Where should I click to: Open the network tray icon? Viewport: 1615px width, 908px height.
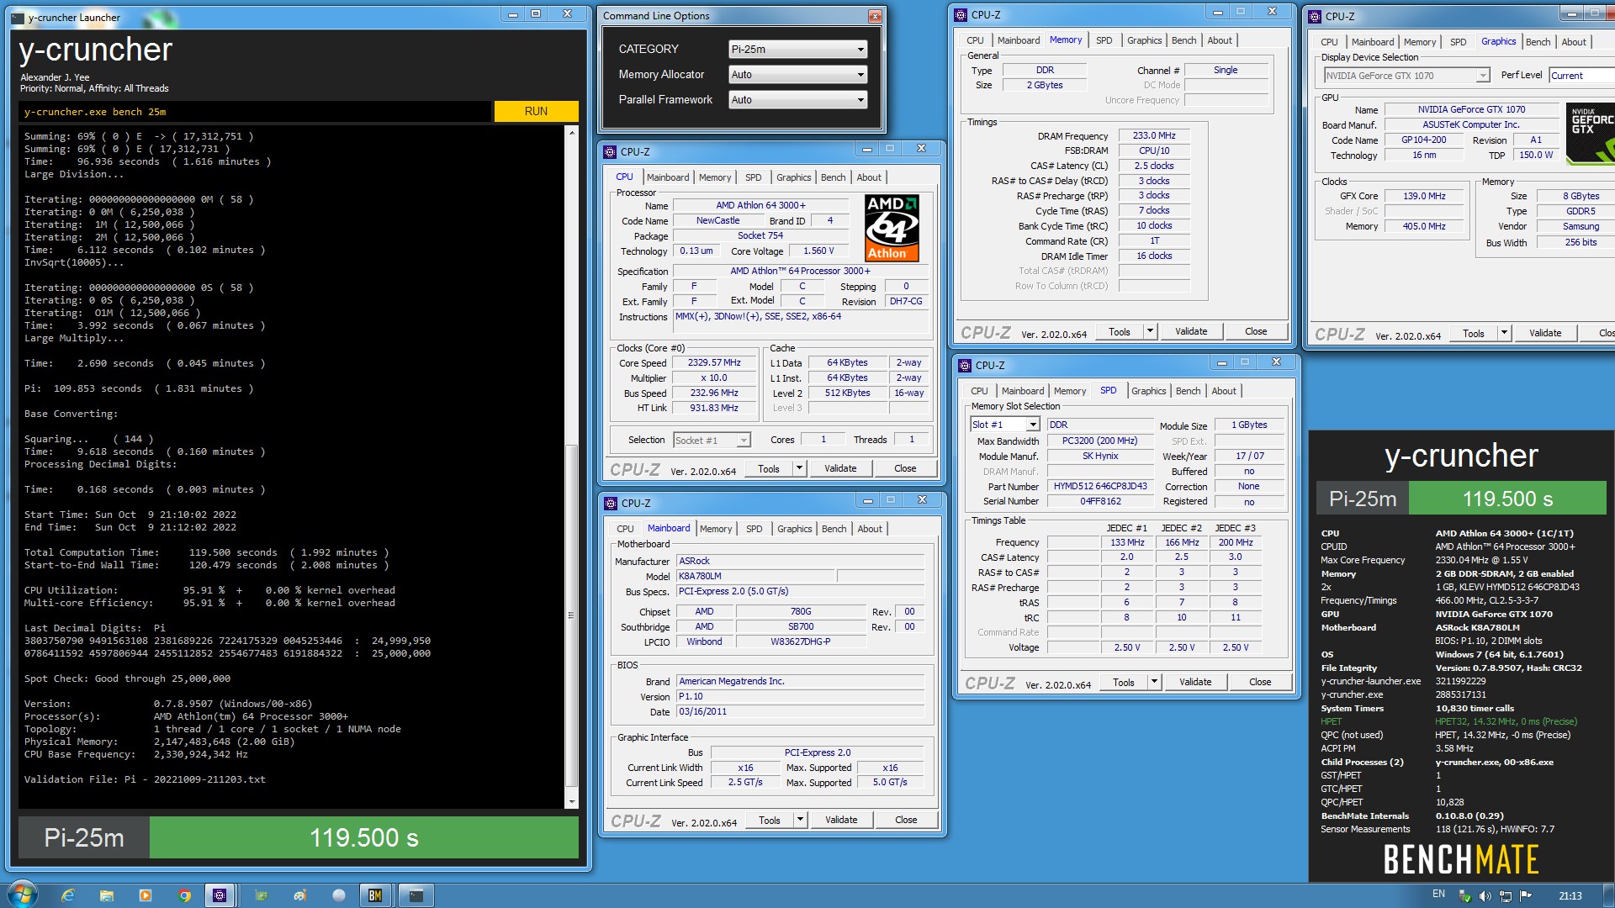click(x=1506, y=896)
